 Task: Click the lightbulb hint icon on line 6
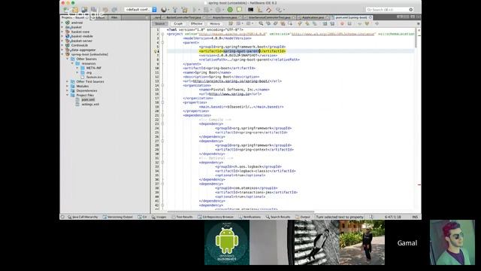click(x=156, y=51)
